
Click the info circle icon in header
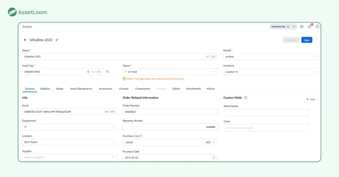coord(317,26)
